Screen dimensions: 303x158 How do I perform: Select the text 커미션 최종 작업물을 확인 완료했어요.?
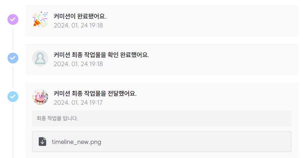click(x=101, y=55)
